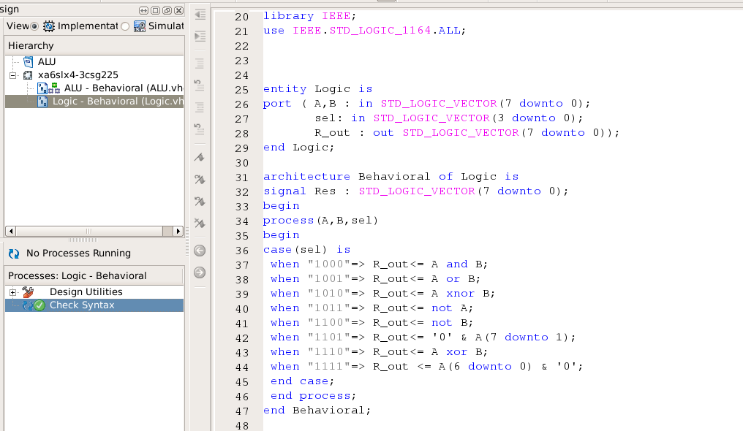Clear all bookmarks with flag-X icon
This screenshot has width=743, height=431.
click(x=199, y=224)
